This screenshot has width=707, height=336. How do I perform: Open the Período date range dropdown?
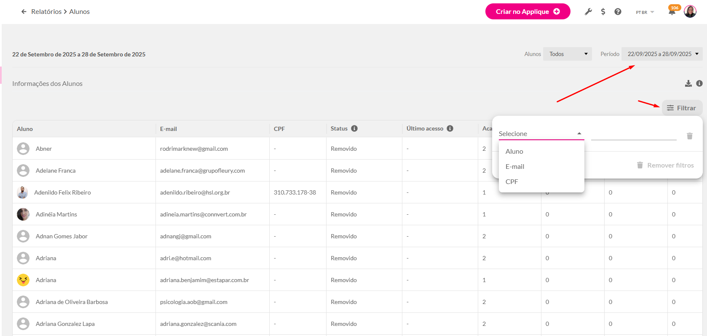(662, 54)
